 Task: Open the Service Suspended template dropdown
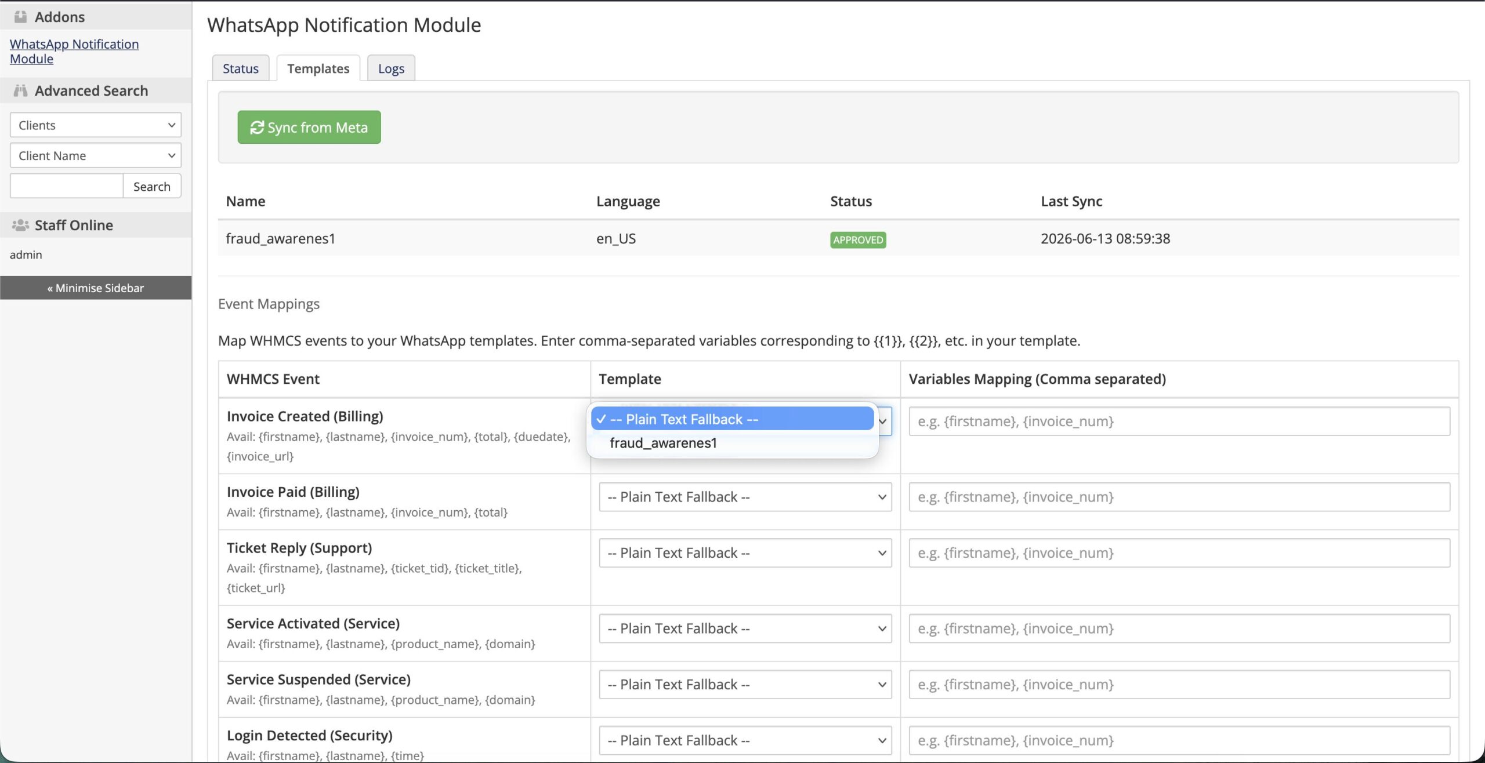[x=745, y=684]
